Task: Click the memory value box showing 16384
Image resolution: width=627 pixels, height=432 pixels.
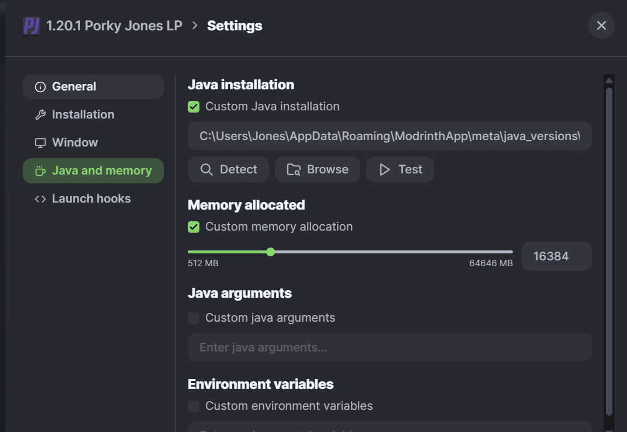Action: (x=556, y=256)
